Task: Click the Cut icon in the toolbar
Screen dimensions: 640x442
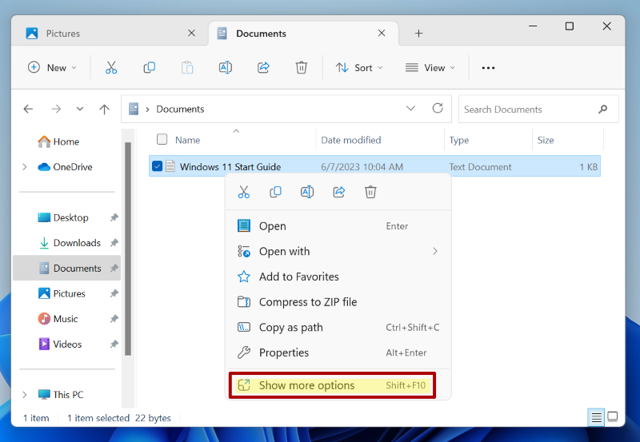Action: point(111,68)
